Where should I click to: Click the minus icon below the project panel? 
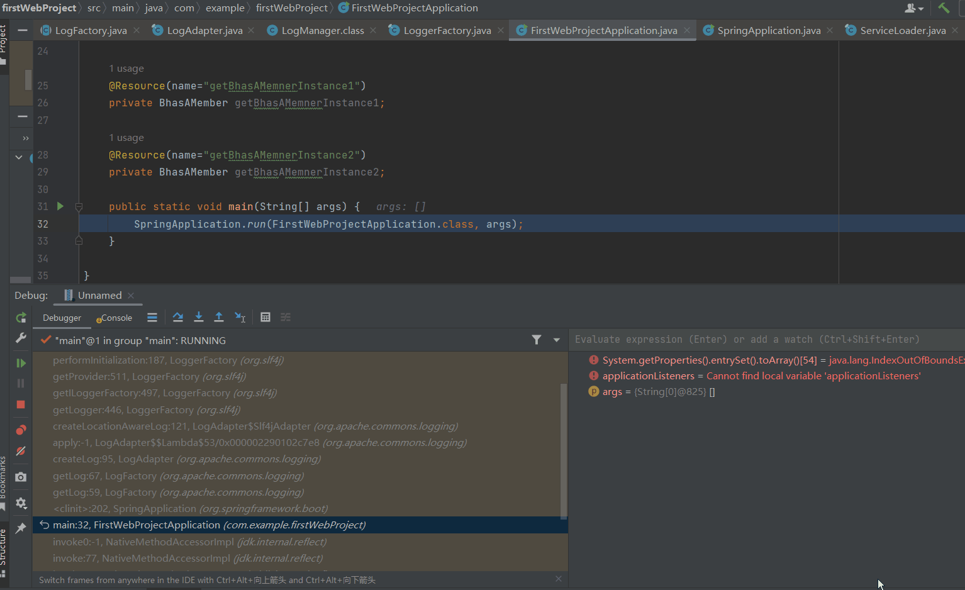pos(23,116)
